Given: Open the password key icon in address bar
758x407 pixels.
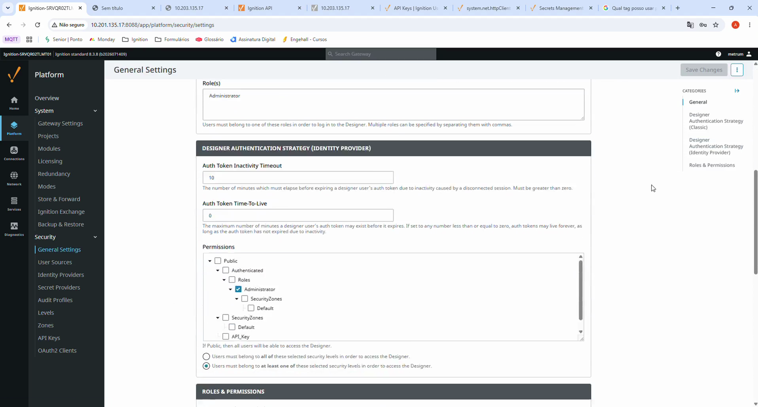Looking at the screenshot, I should pos(703,25).
